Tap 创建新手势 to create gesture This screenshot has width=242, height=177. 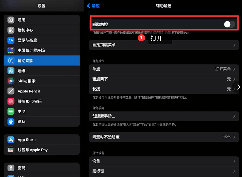162,116
